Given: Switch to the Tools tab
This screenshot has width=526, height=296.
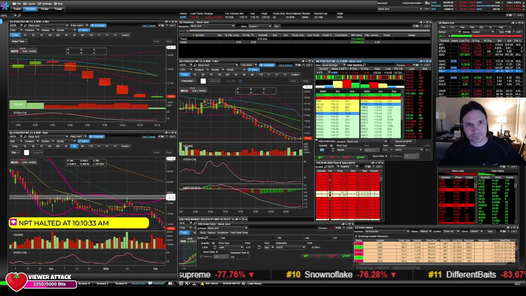Looking at the screenshot, I should [17, 9].
